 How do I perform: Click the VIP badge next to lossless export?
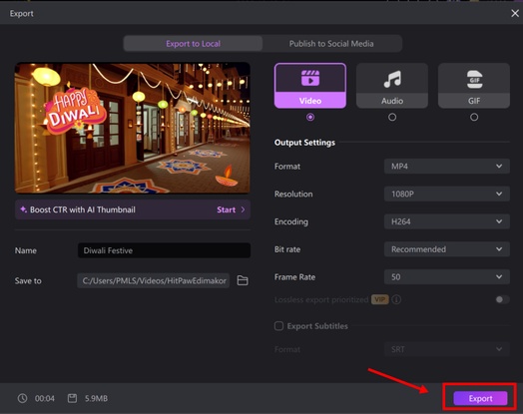pyautogui.click(x=380, y=299)
